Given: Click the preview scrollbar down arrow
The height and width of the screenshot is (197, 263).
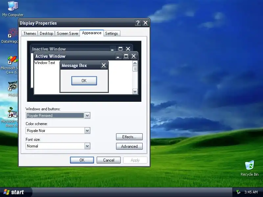Looking at the screenshot, I should pos(135,92).
